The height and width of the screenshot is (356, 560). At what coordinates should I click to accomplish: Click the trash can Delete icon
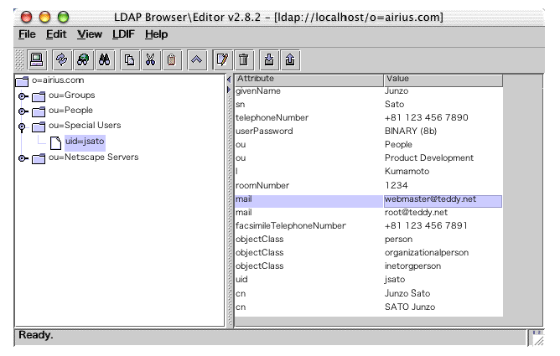click(244, 59)
